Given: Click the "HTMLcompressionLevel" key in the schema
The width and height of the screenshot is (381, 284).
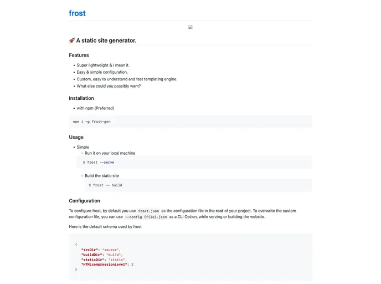Looking at the screenshot, I should click(105, 265).
